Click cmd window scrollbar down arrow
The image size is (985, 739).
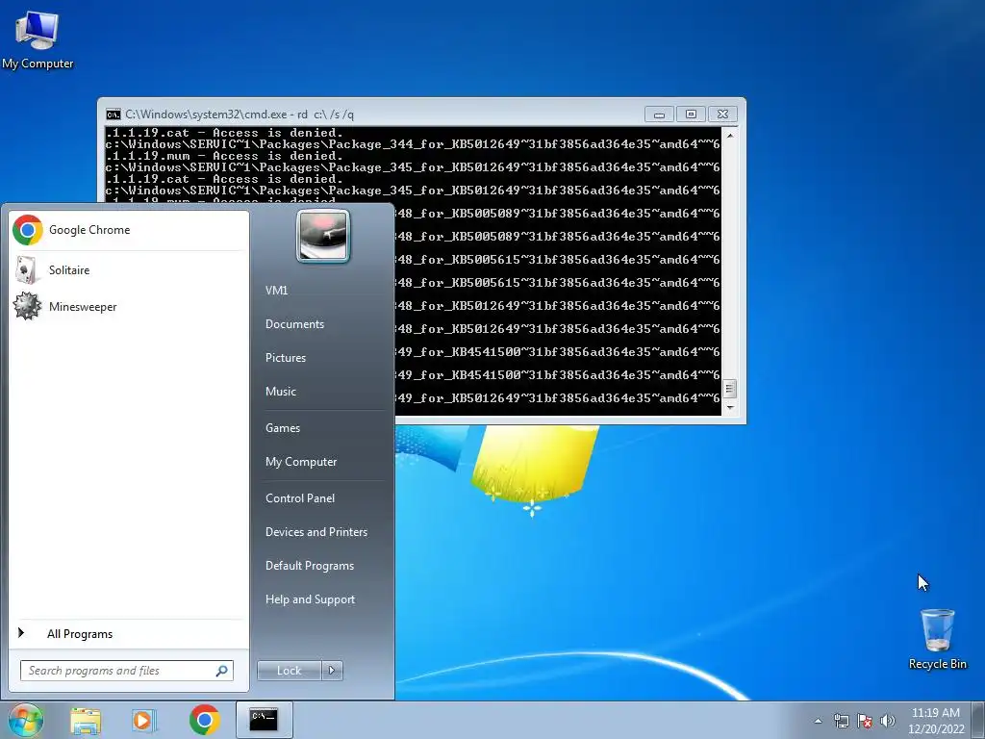[x=729, y=408]
